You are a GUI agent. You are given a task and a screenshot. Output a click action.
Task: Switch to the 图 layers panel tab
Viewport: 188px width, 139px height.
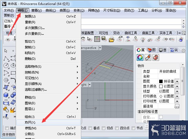pyautogui.click(x=152, y=50)
